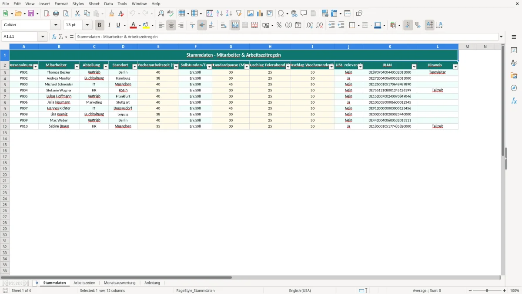Click column header K
The height and width of the screenshot is (294, 522).
(x=390, y=47)
